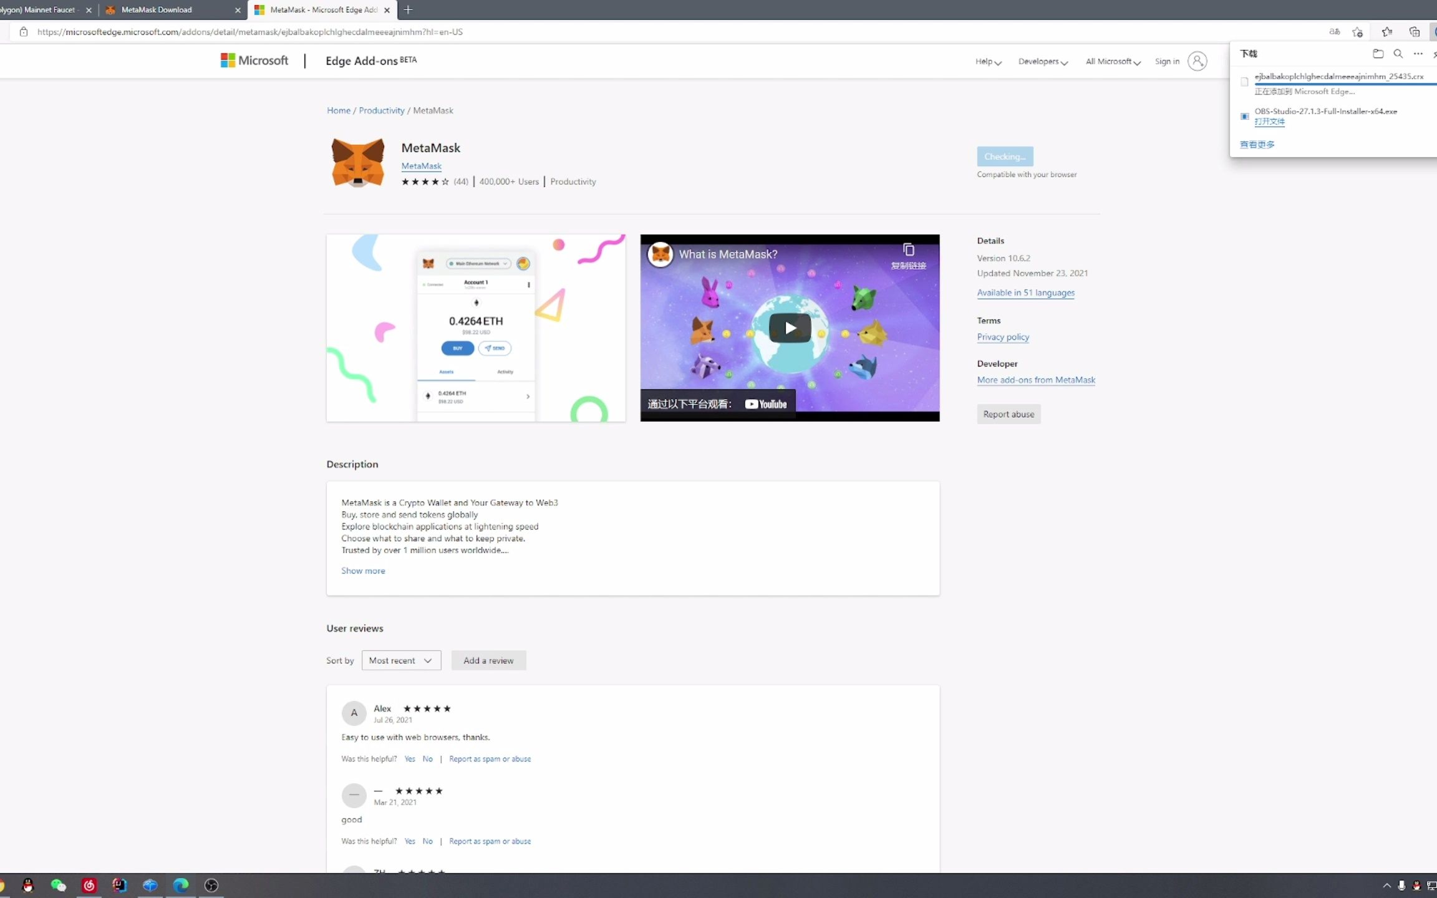The height and width of the screenshot is (898, 1437).
Task: Open NetEase Cloud Music red icon in the taskbar
Action: 89,885
